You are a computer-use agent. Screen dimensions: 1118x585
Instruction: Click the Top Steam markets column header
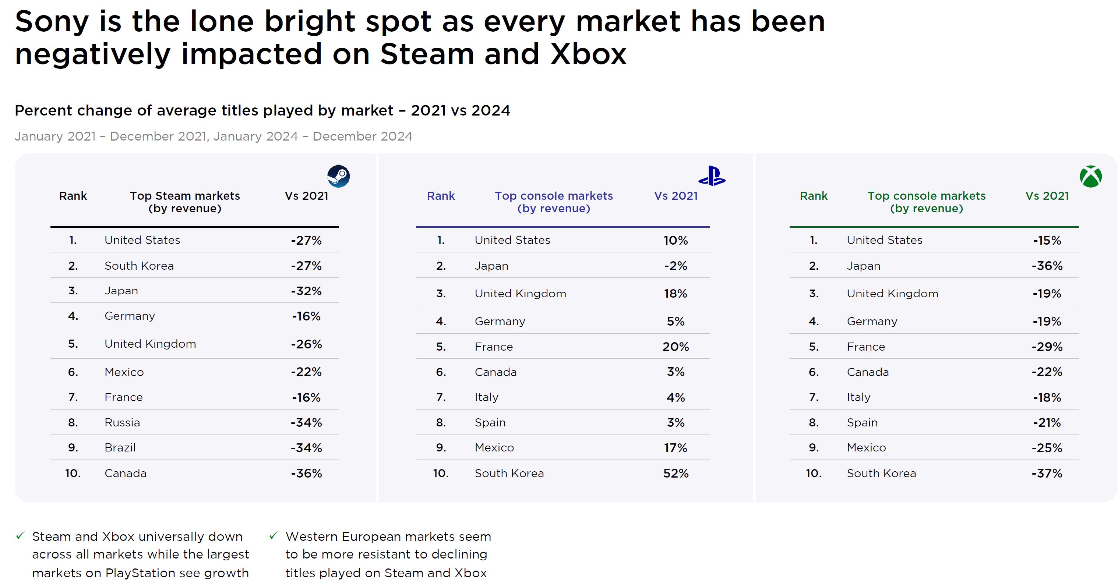(185, 202)
